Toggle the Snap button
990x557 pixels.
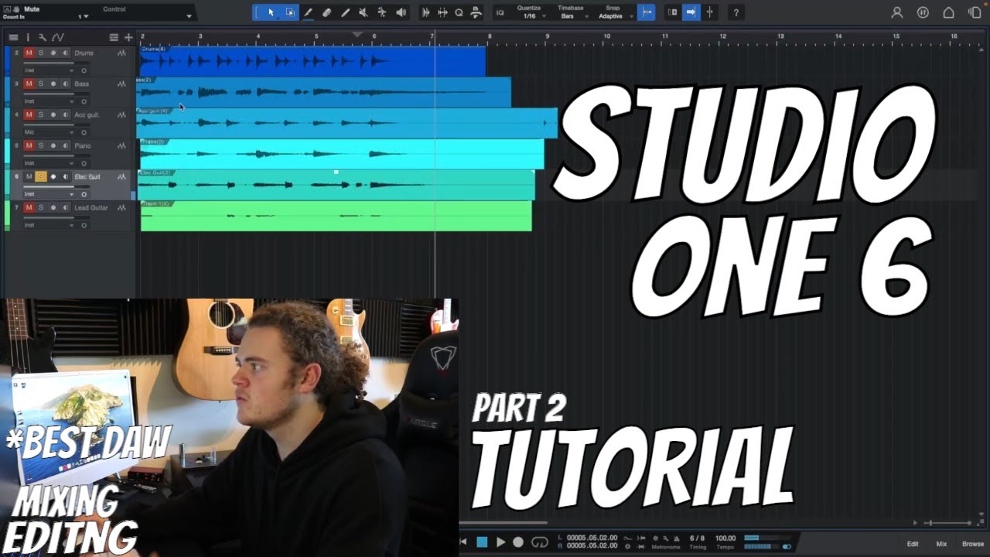point(647,12)
